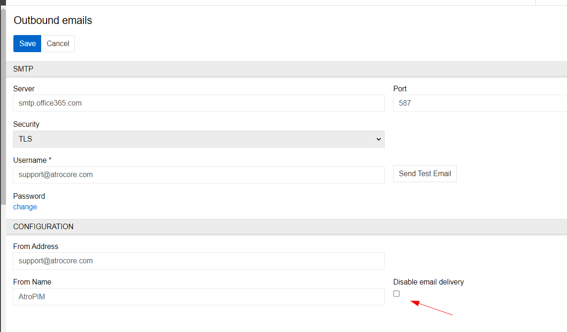Open the Security TLS dropdown
This screenshot has height=332, width=567.
(x=198, y=139)
